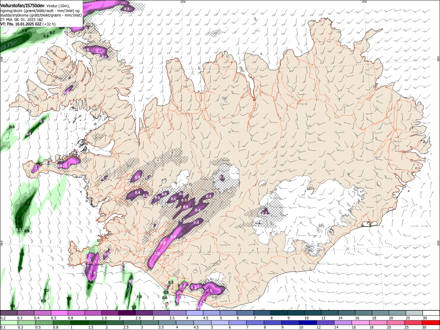Click the light grey 25 swatch in the upper legend row
Screen dimensions: 440x330
(414, 313)
